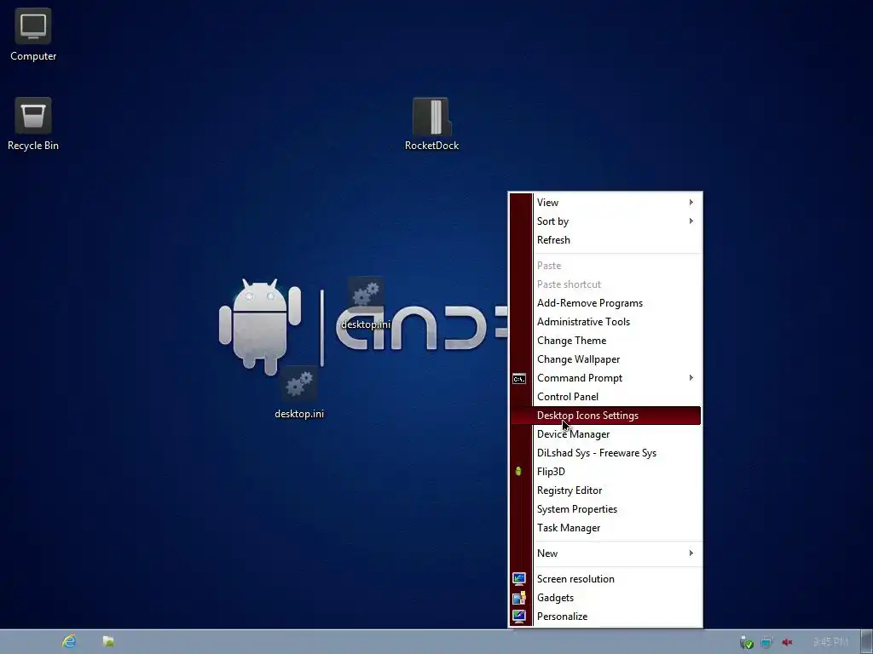Open Screen resolution settings
Viewport: 873px width, 654px height.
coord(606,579)
